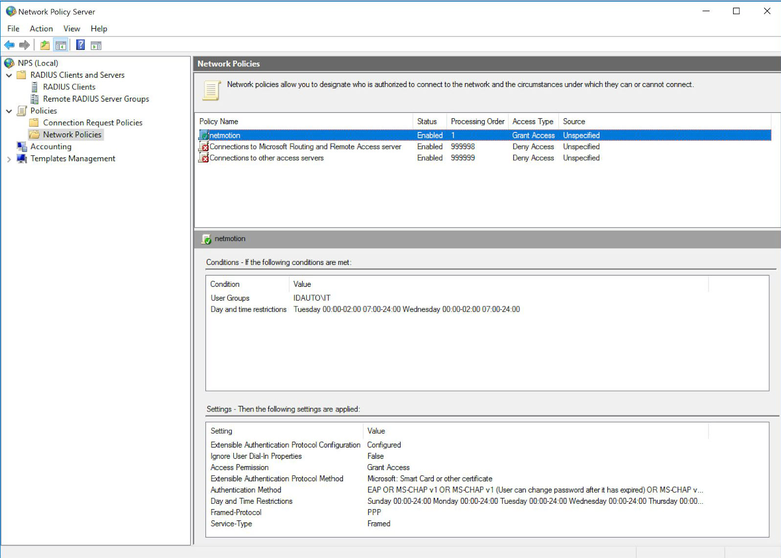Image resolution: width=781 pixels, height=558 pixels.
Task: Click the IDAUTO\IT value
Action: tap(312, 298)
